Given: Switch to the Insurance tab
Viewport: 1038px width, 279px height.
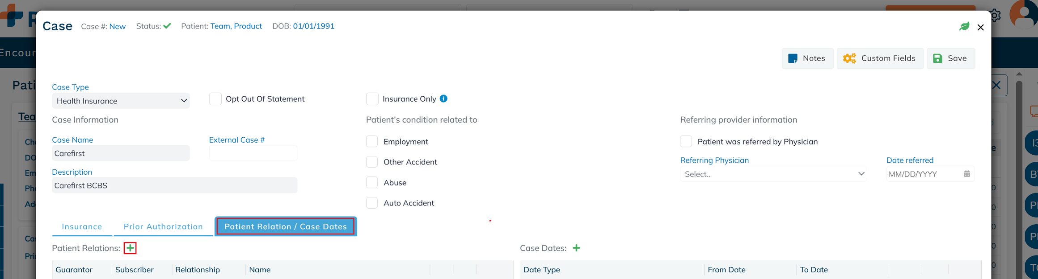Looking at the screenshot, I should pyautogui.click(x=82, y=227).
